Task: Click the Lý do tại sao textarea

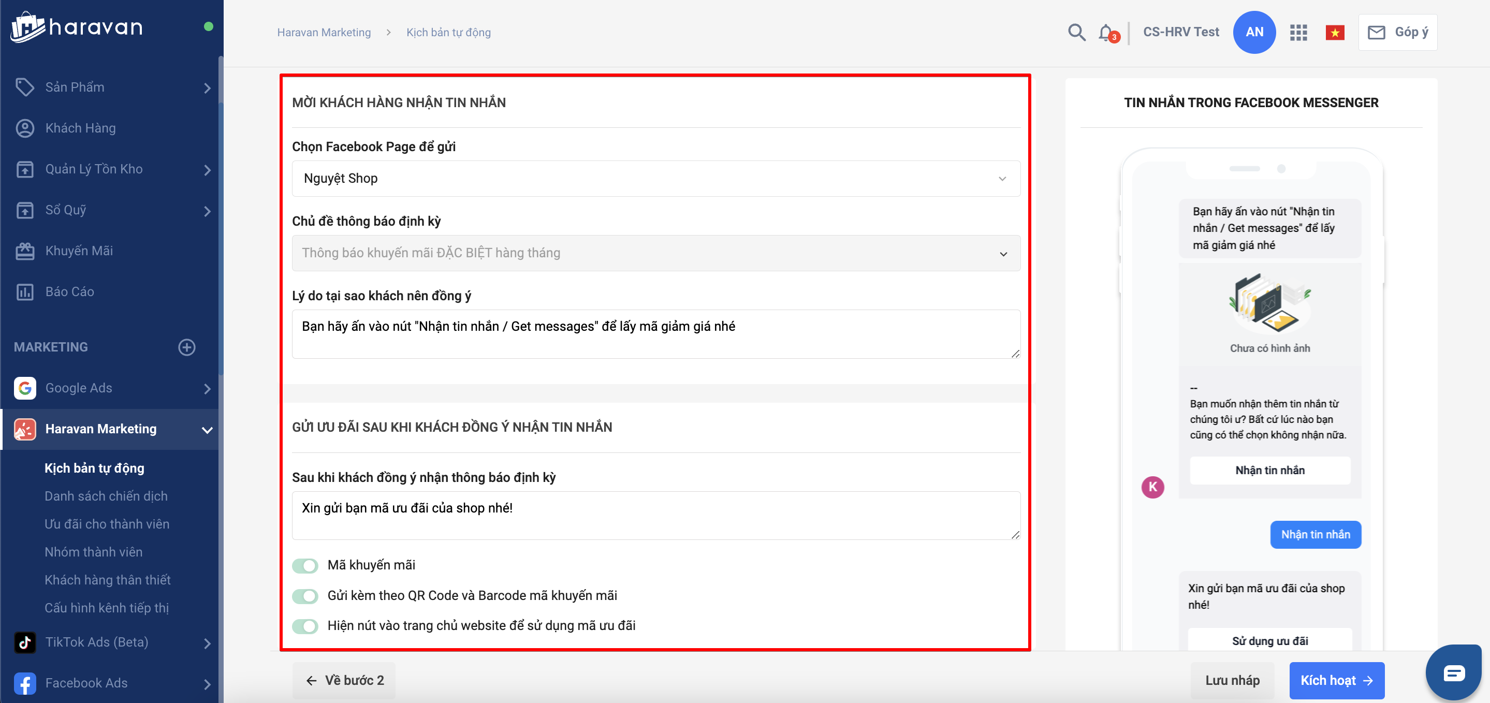Action: coord(656,334)
